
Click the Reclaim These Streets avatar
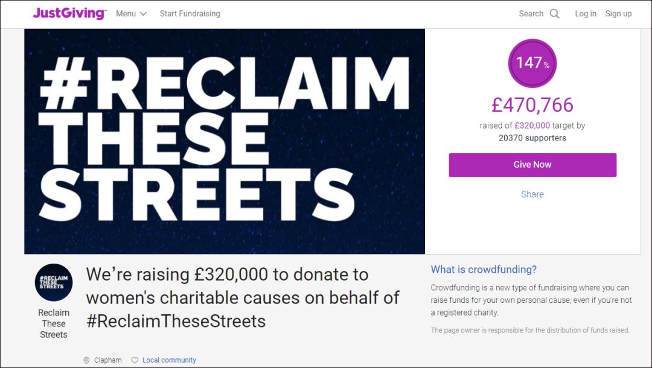(54, 282)
